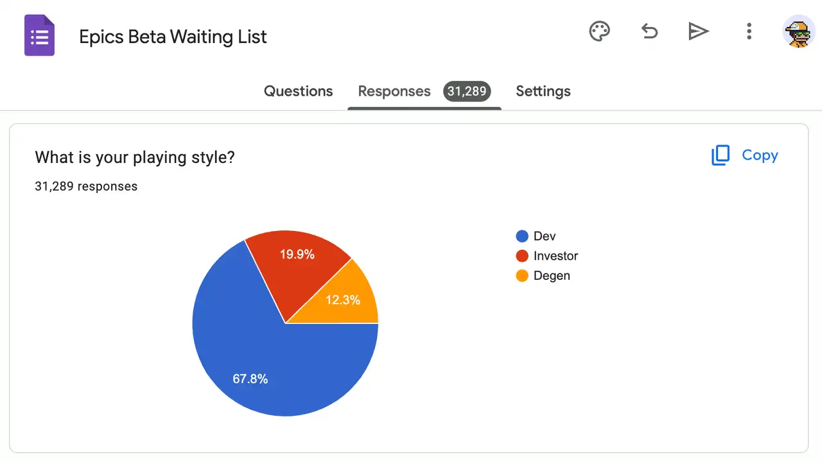Switch to the Questions tab
Screen dimensions: 822x462
[x=298, y=91]
